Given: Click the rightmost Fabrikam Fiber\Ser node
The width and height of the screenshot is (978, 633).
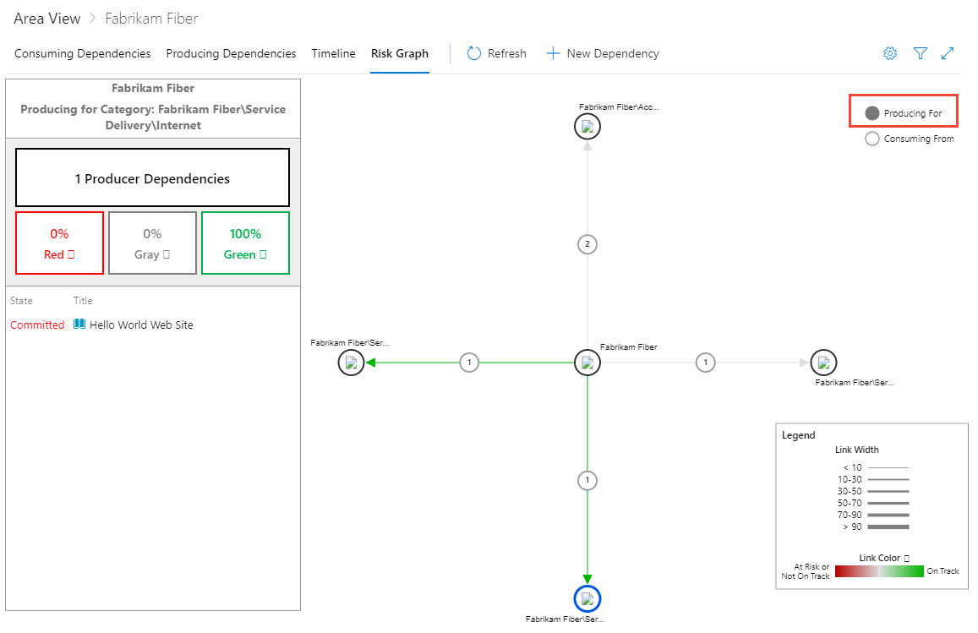Looking at the screenshot, I should (x=824, y=363).
